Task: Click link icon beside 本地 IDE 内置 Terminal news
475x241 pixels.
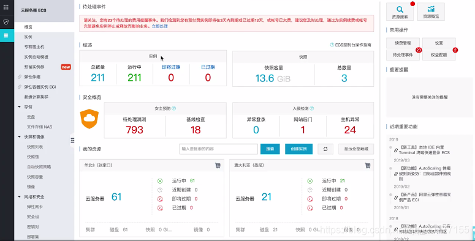Action: pyautogui.click(x=396, y=150)
